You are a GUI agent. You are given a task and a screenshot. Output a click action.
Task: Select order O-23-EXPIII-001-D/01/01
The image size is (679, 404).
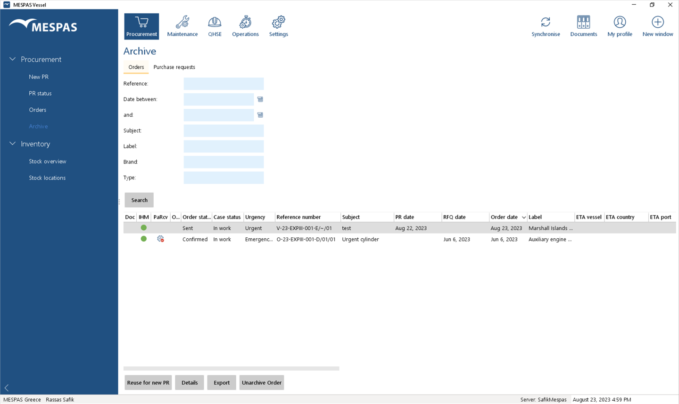(306, 239)
